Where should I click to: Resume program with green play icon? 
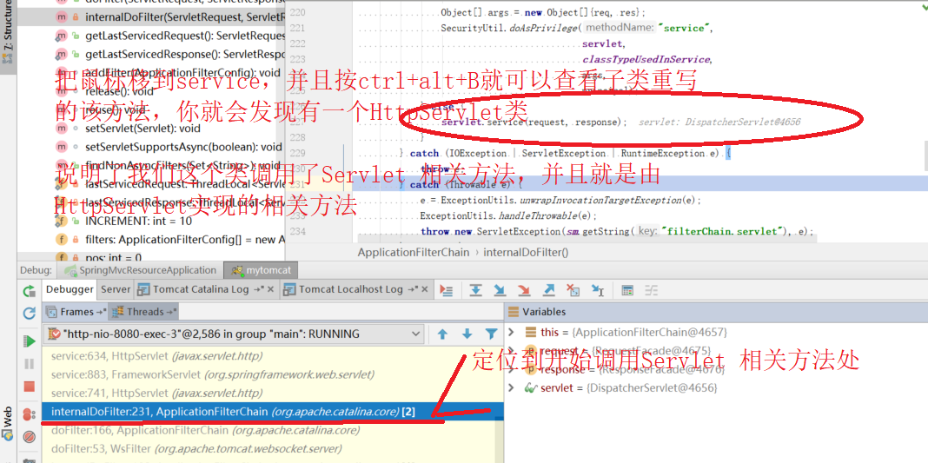[x=29, y=341]
